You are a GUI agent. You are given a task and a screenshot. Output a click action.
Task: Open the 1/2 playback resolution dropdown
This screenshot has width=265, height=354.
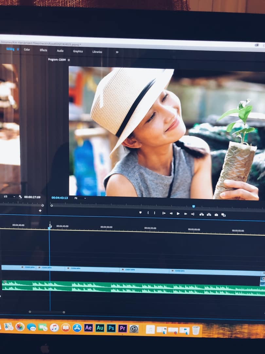(9, 196)
